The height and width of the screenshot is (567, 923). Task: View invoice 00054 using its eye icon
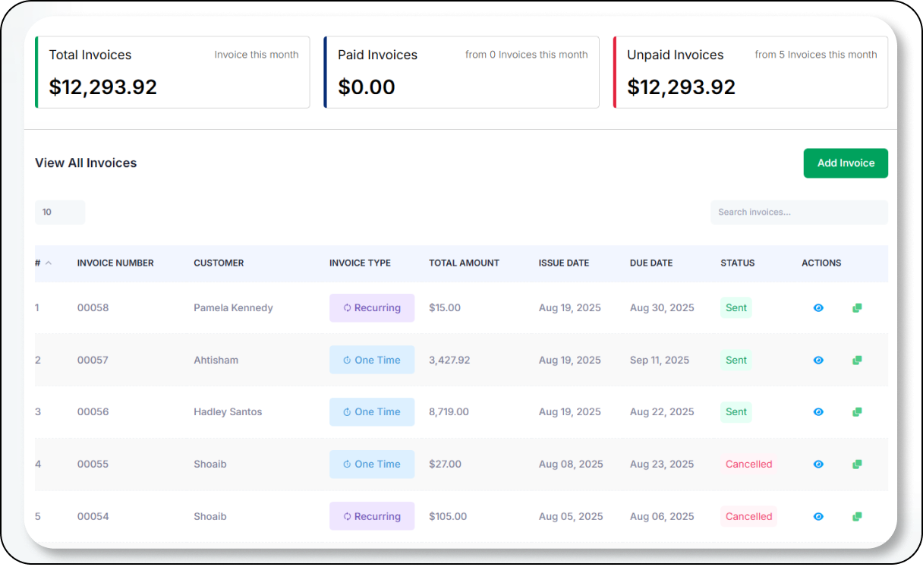click(818, 517)
